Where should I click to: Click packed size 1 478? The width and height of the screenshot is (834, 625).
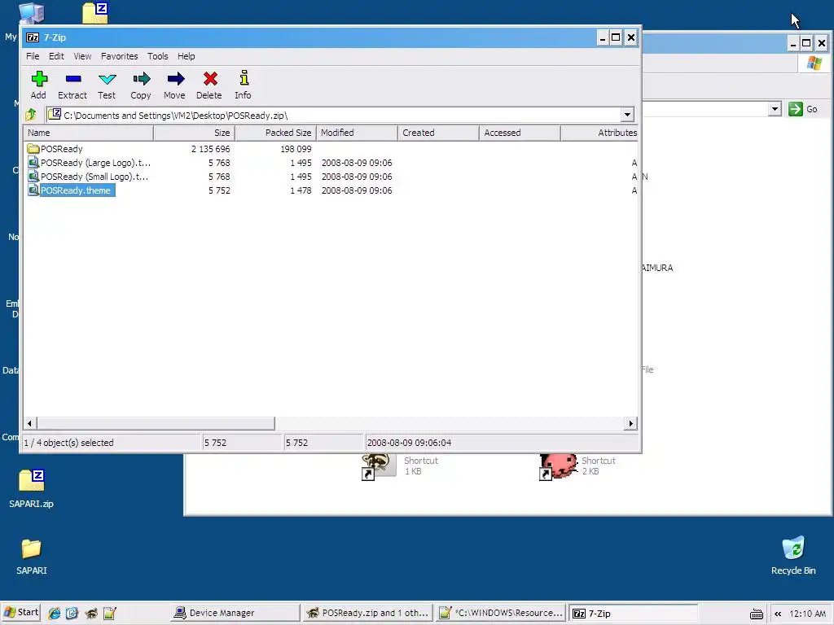(x=301, y=190)
